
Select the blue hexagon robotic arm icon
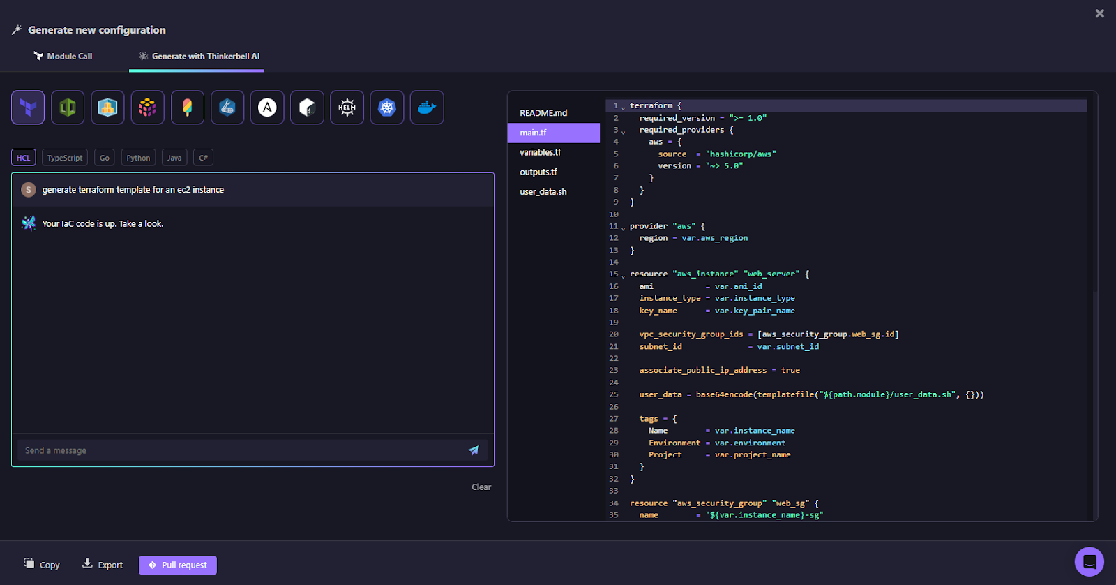(227, 108)
